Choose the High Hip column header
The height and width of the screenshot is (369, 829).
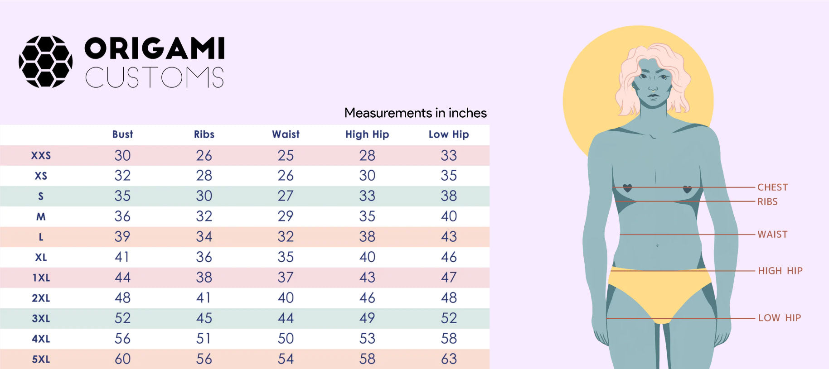367,134
